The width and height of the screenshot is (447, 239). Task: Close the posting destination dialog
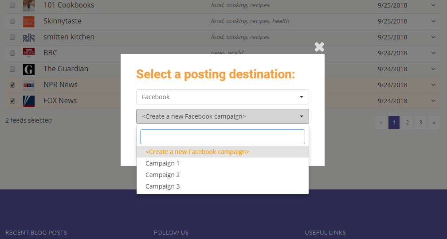[x=319, y=47]
